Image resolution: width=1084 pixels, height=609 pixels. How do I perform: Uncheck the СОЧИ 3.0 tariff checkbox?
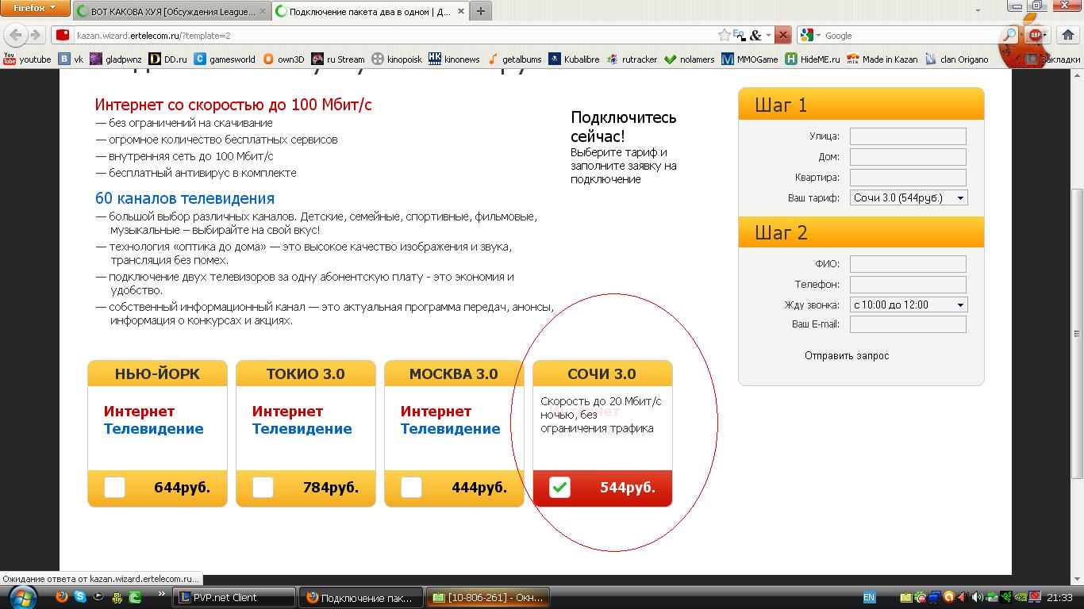click(x=559, y=487)
